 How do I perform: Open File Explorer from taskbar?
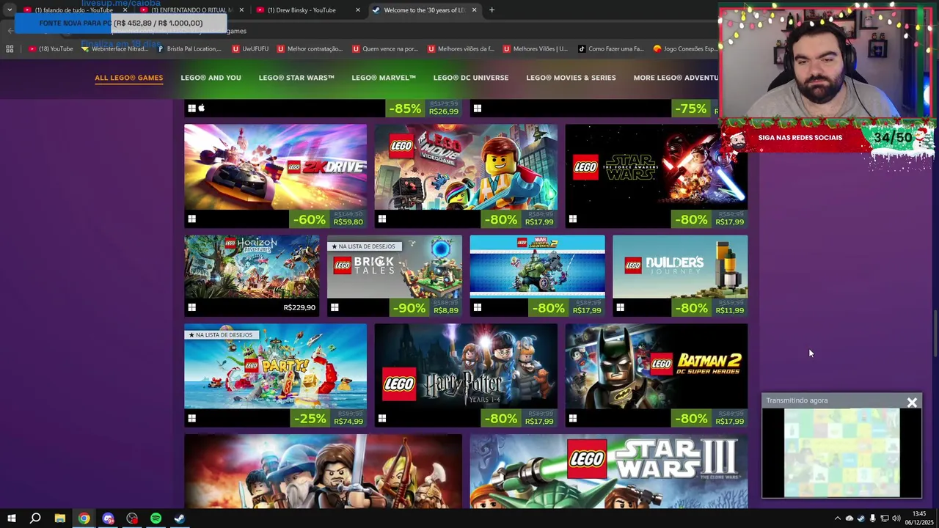[59, 518]
